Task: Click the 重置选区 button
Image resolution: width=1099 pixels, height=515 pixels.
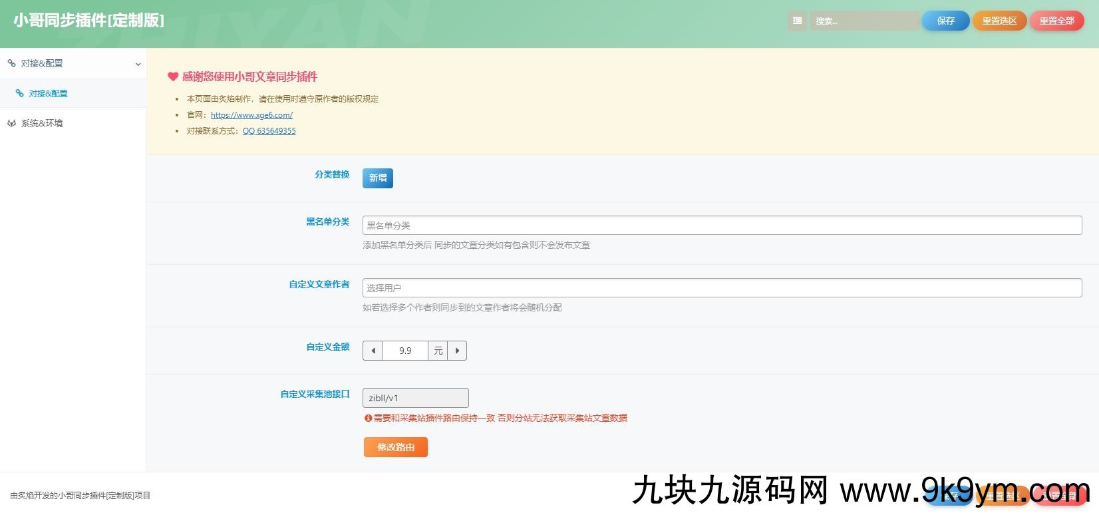Action: point(999,21)
